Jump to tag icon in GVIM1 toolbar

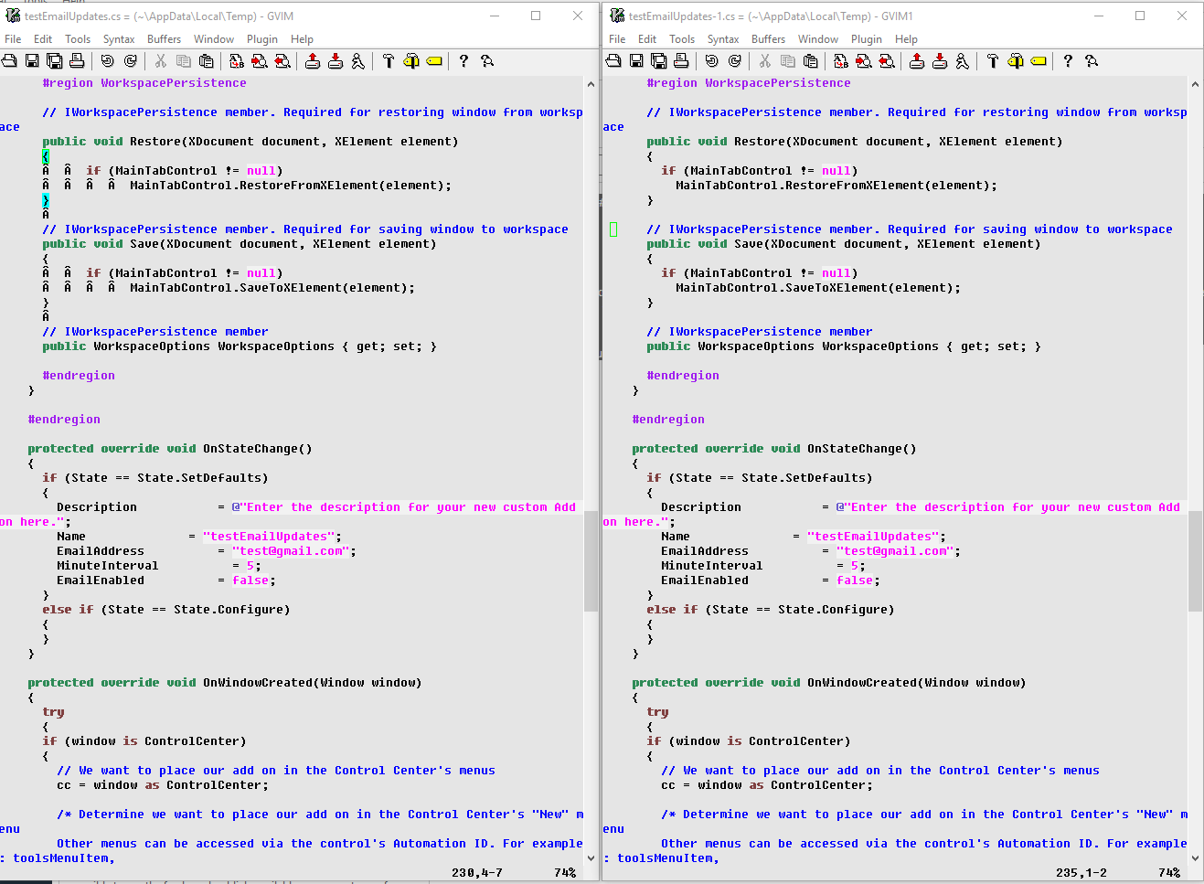[1039, 61]
